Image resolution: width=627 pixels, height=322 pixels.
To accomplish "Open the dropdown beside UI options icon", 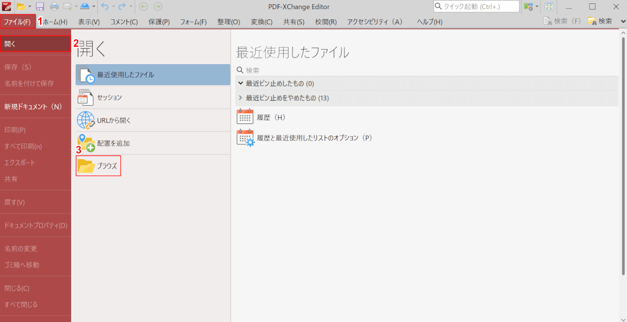I will [x=537, y=6].
